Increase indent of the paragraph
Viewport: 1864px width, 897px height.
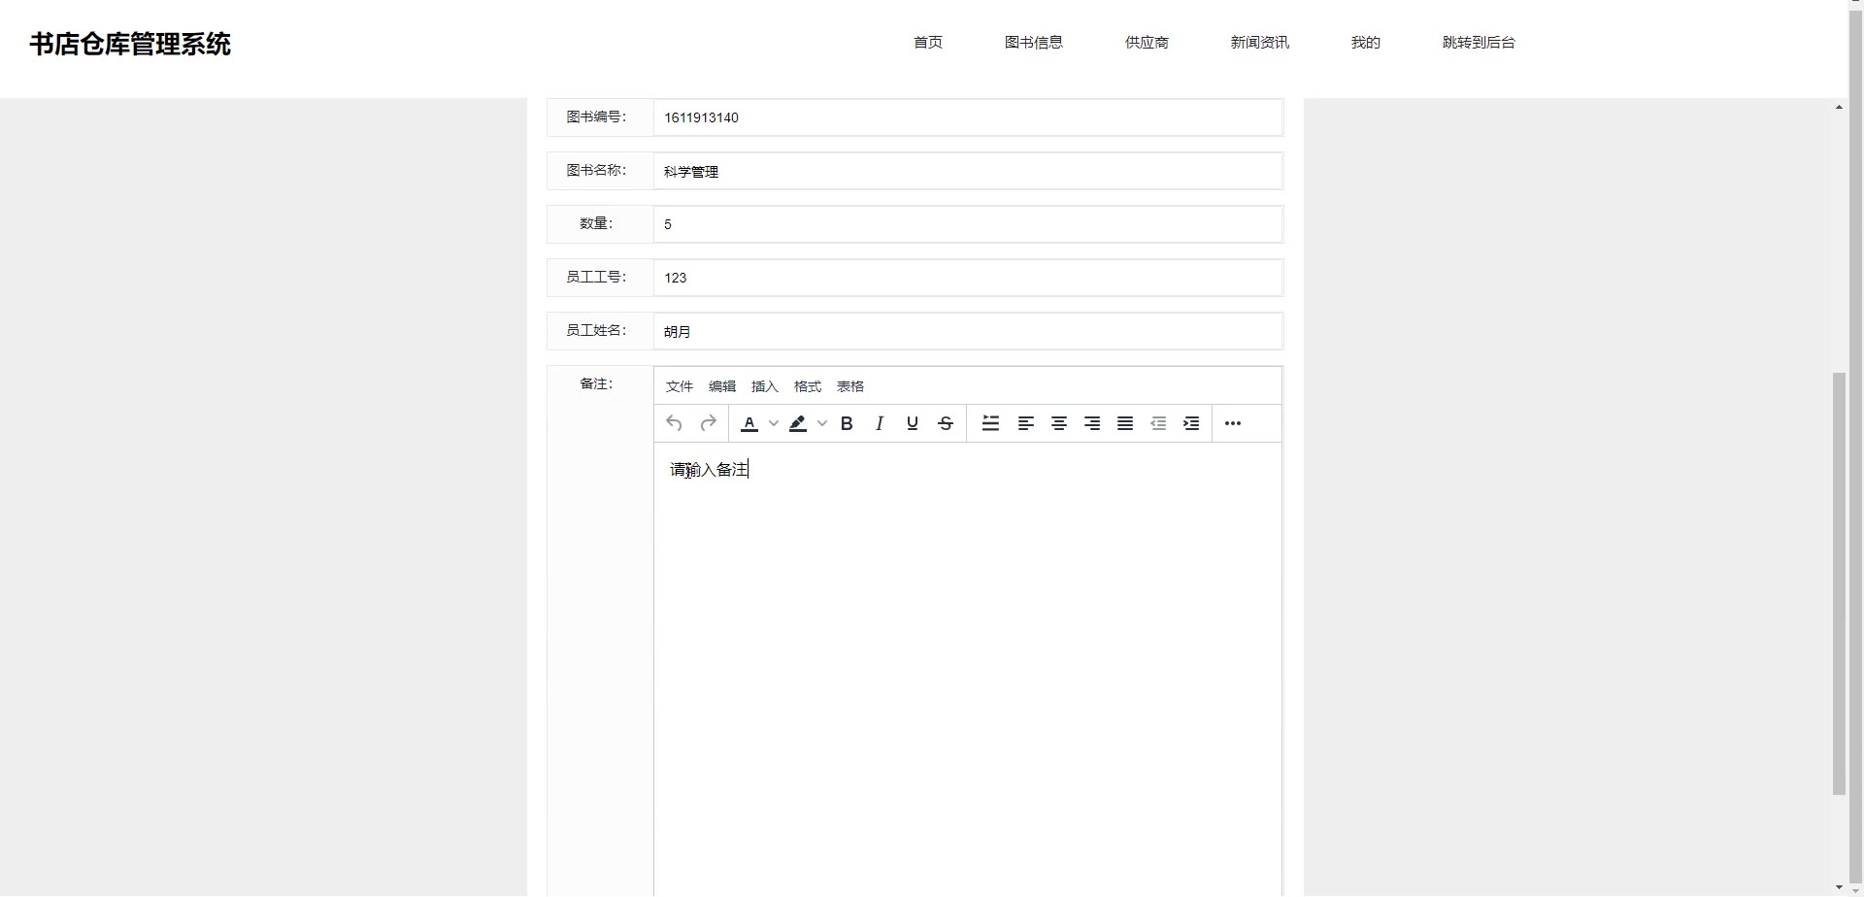coord(1191,423)
